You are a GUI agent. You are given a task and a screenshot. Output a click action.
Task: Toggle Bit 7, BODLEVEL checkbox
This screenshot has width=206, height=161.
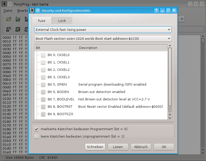pyautogui.click(x=43, y=99)
